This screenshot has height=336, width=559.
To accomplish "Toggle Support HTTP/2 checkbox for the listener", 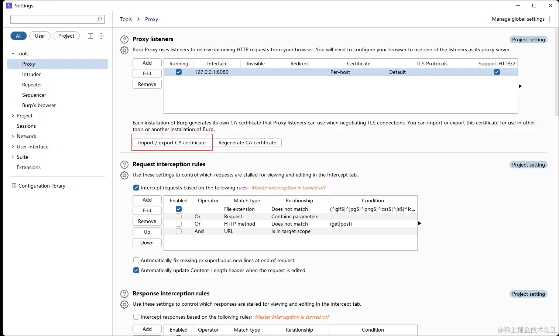I will [497, 72].
